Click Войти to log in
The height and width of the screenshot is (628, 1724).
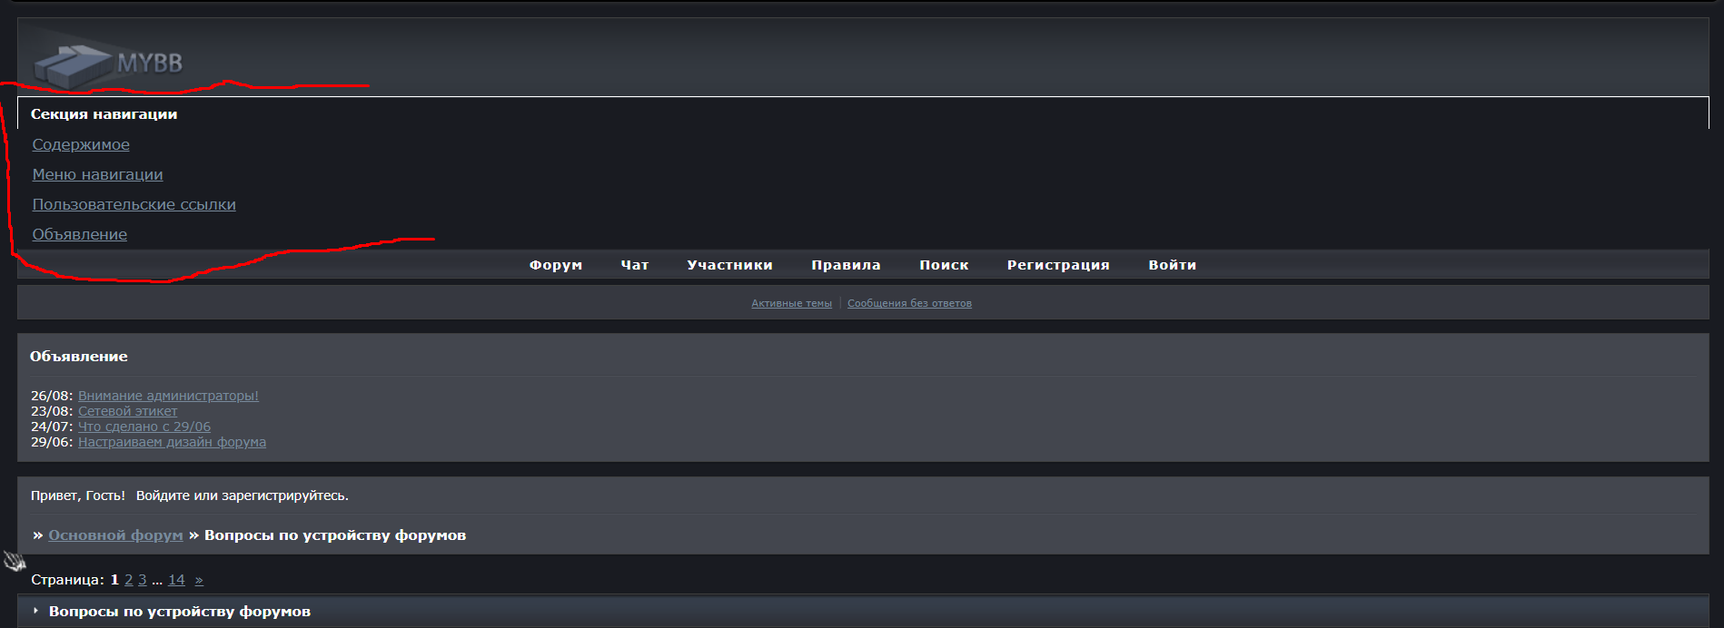click(x=1172, y=265)
